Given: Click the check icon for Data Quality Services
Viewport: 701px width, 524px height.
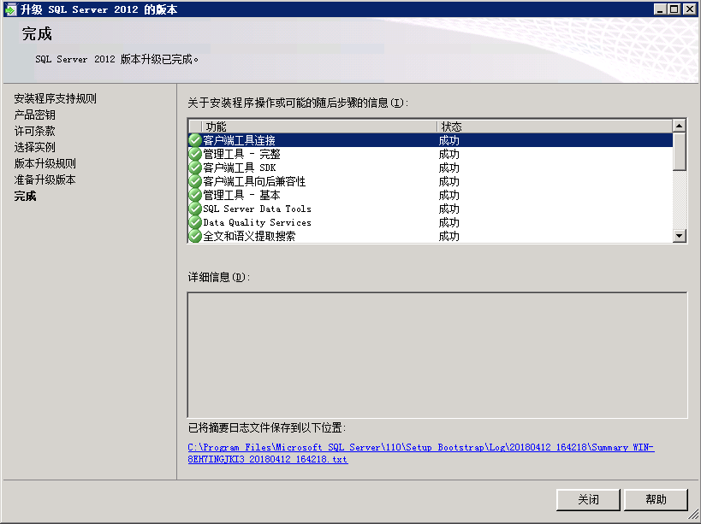Looking at the screenshot, I should [x=195, y=222].
